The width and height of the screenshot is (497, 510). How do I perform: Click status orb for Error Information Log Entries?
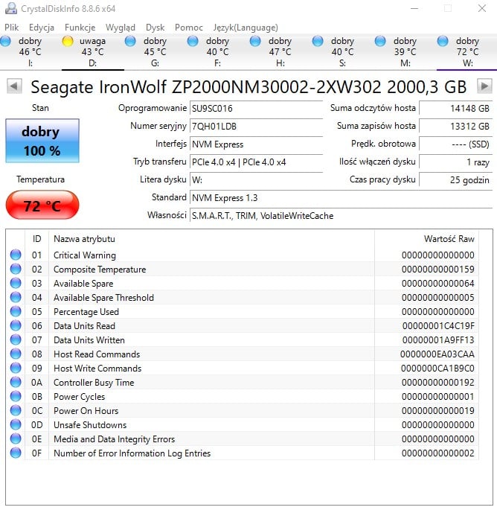pos(16,453)
